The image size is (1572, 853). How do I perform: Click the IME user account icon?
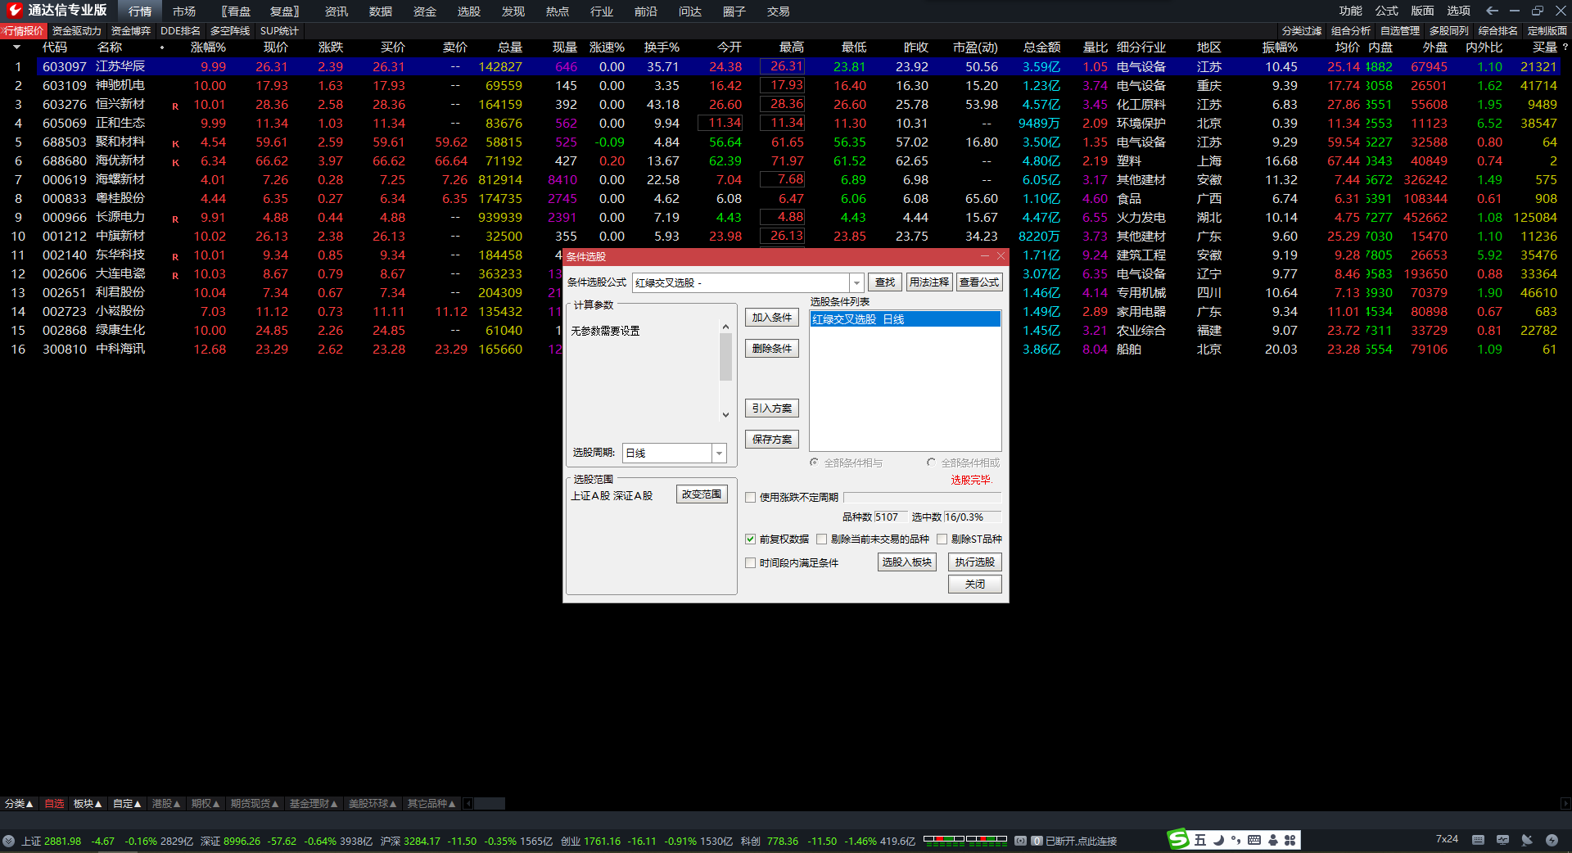pos(1273,840)
